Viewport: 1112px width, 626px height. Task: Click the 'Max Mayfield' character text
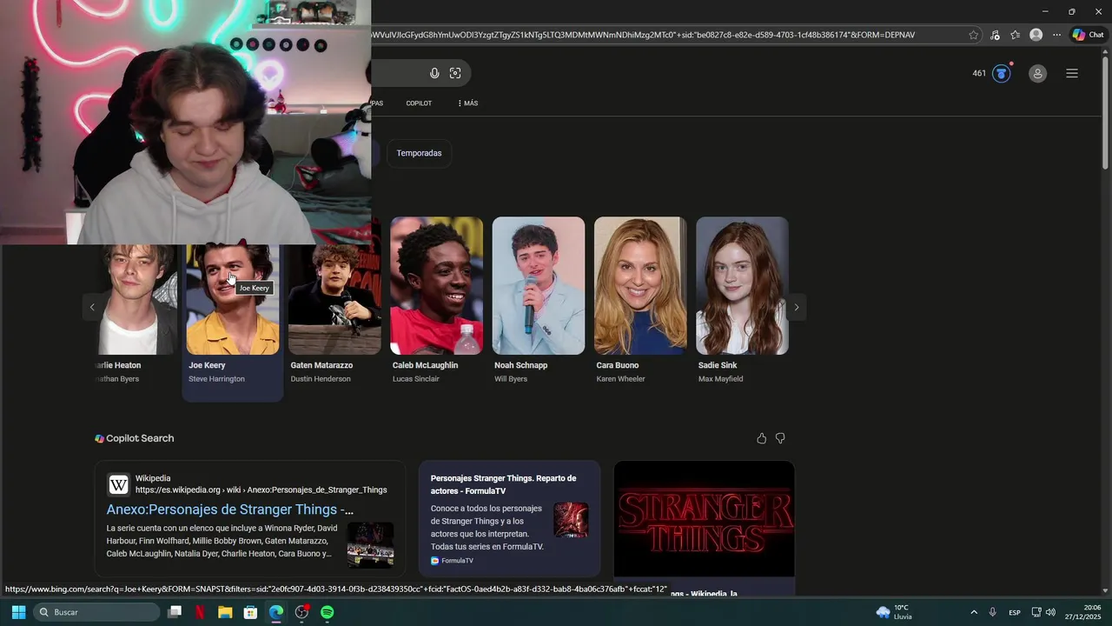pyautogui.click(x=720, y=379)
